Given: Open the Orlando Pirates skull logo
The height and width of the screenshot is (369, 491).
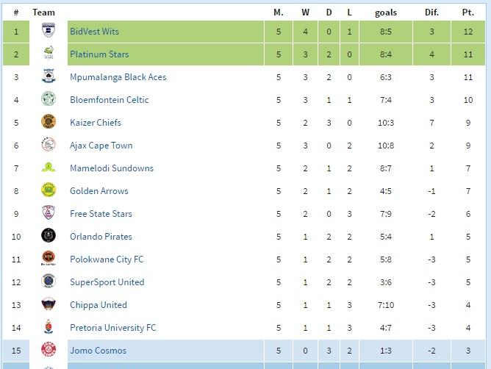Looking at the screenshot, I should 49,235.
